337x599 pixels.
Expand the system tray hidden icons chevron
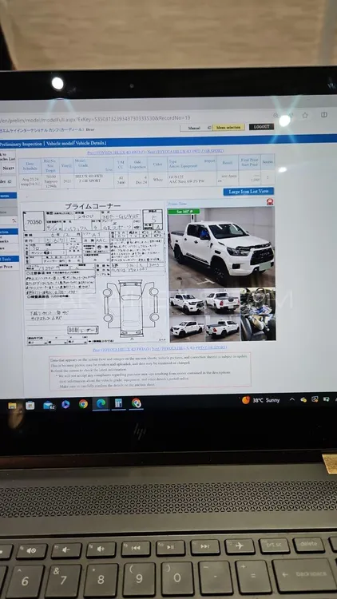pos(292,399)
